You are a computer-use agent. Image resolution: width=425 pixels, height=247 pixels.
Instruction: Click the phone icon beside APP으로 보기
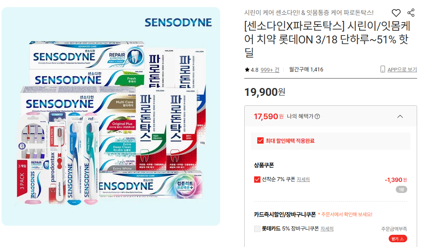[x=382, y=69]
